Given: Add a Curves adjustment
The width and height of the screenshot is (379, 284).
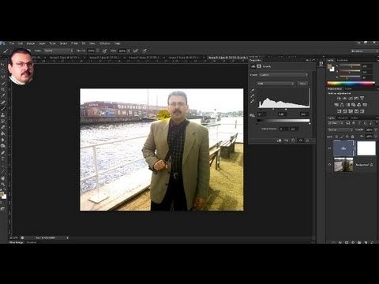Looking at the screenshot, I should tap(351, 98).
